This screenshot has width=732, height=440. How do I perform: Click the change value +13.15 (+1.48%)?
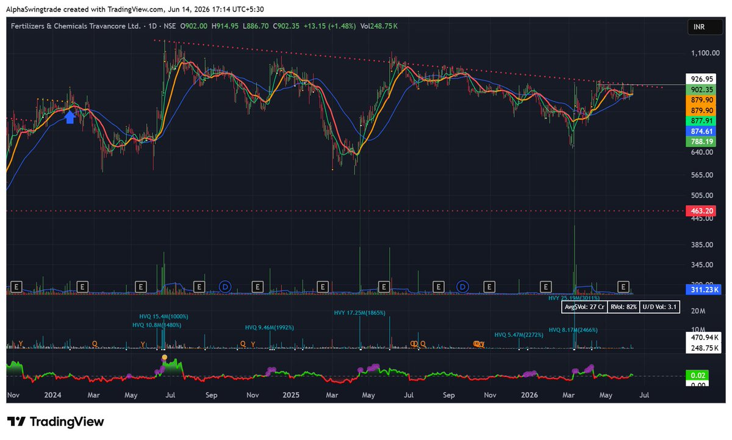[x=331, y=27]
